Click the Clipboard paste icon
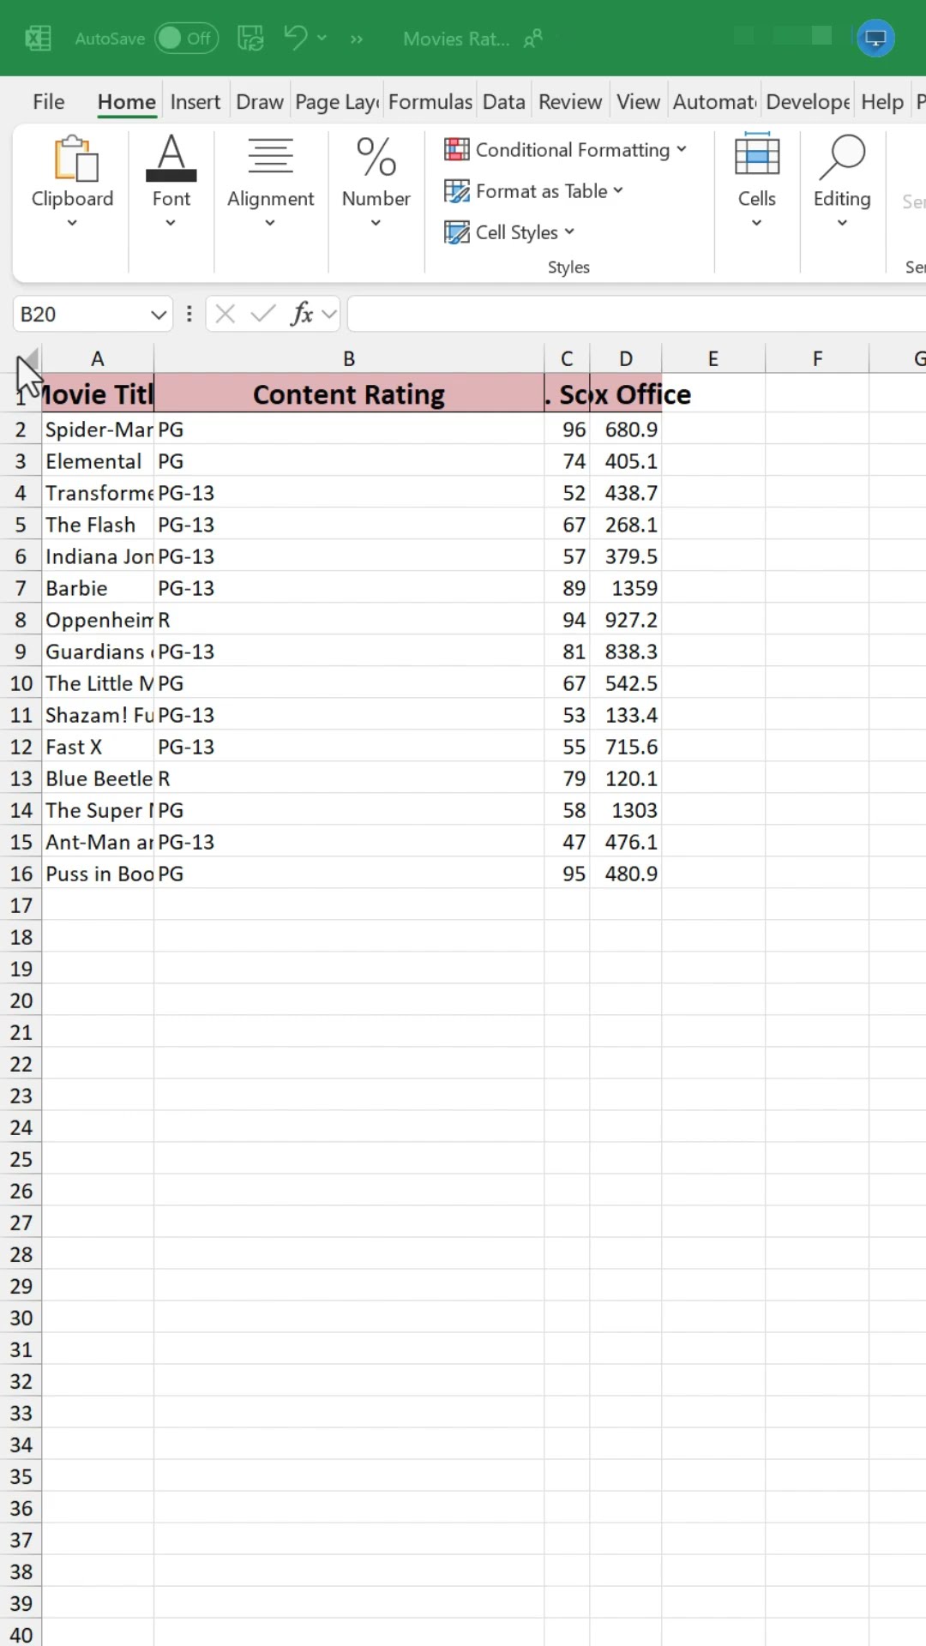926x1646 pixels. (75, 159)
